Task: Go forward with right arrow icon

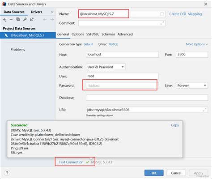Action: tap(52, 19)
